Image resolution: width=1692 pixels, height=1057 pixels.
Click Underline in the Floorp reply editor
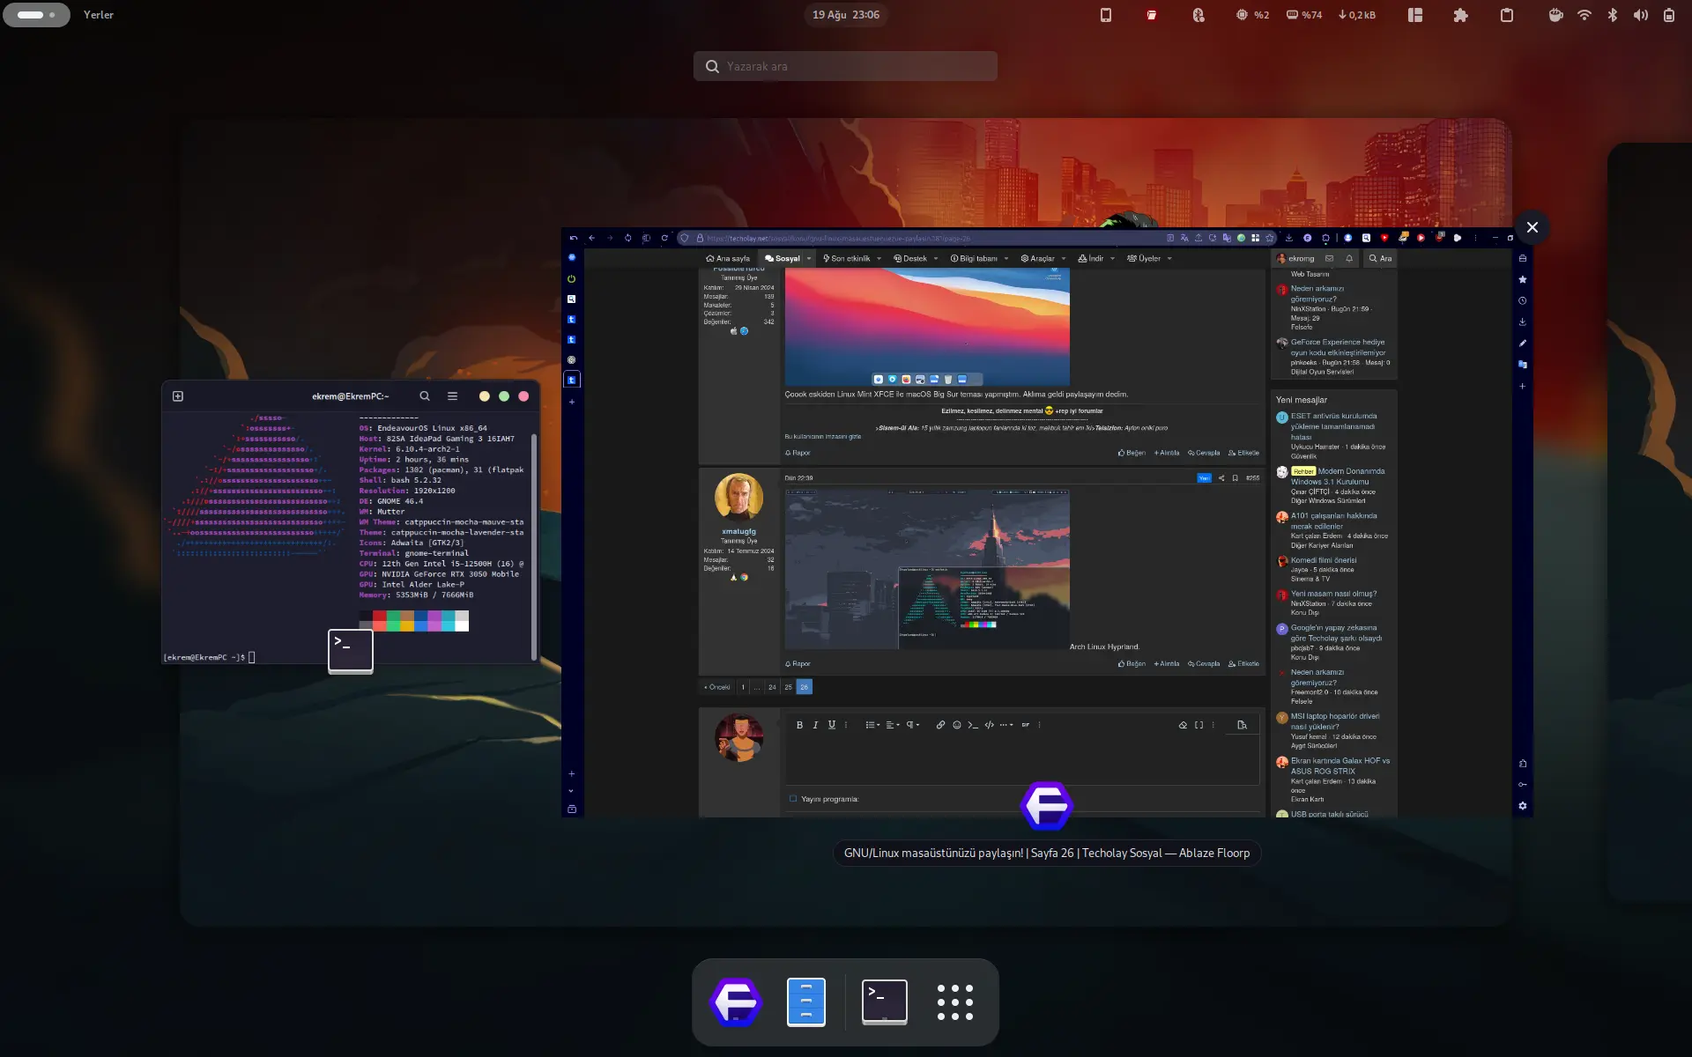(831, 725)
